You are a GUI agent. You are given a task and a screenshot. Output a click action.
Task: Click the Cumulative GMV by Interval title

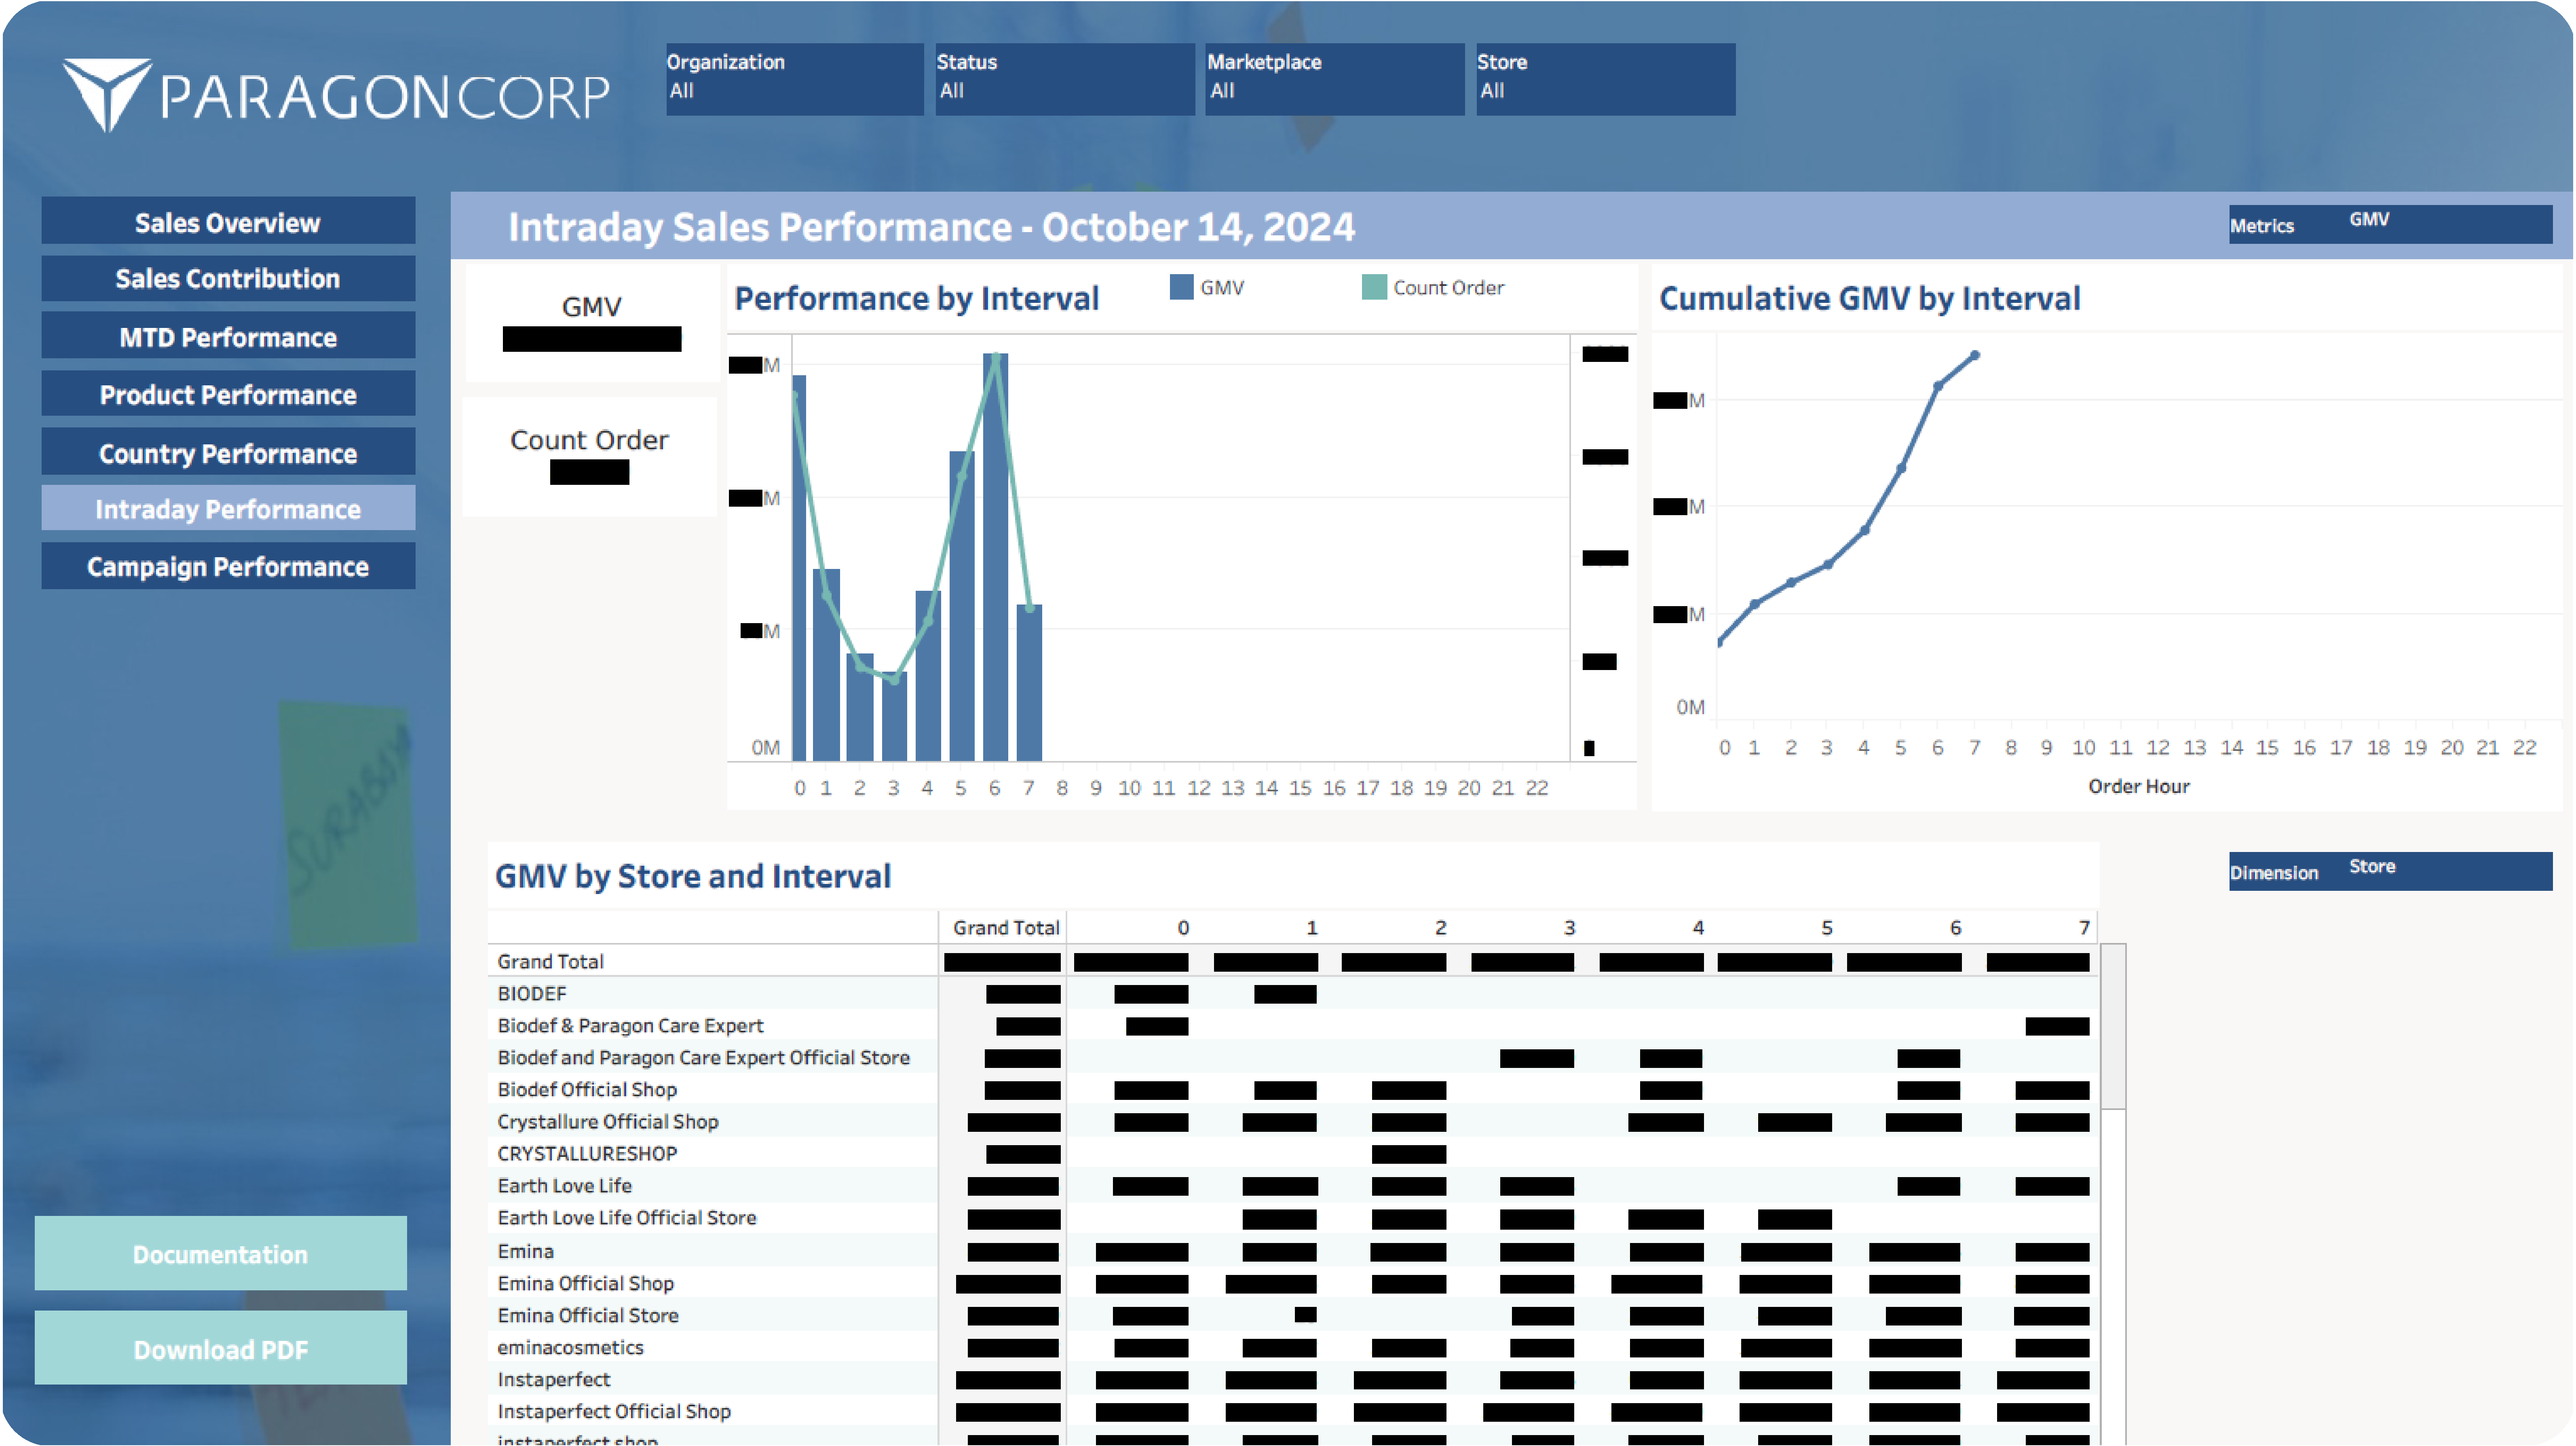point(1870,298)
